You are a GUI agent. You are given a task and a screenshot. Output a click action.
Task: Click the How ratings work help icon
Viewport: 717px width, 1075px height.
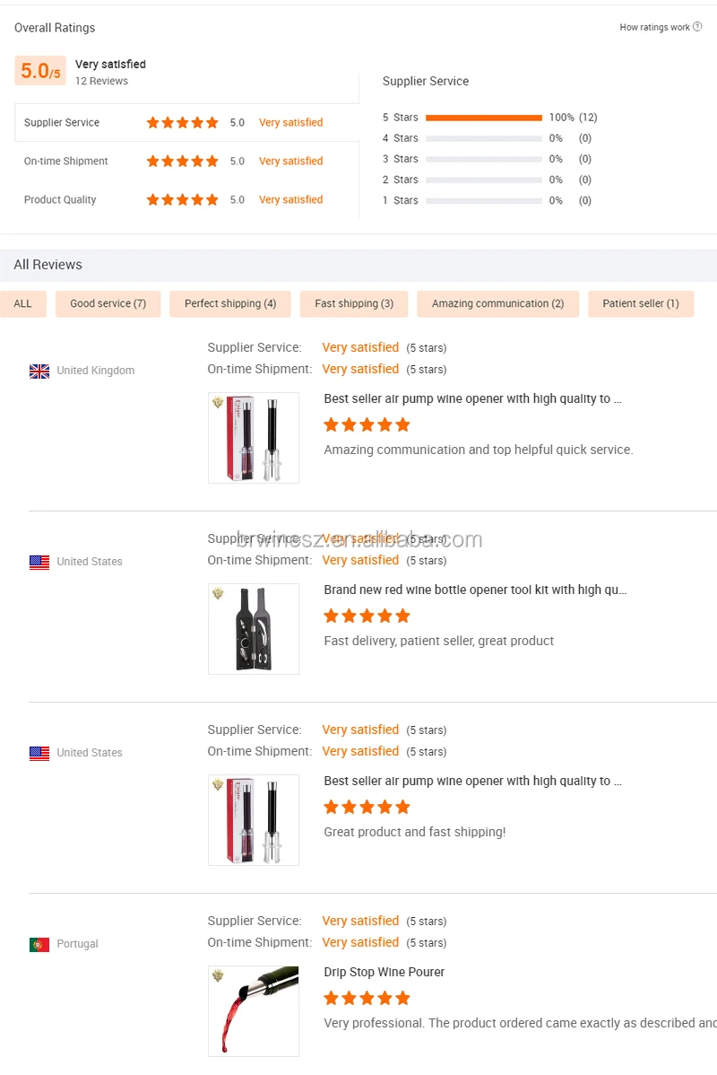(698, 27)
